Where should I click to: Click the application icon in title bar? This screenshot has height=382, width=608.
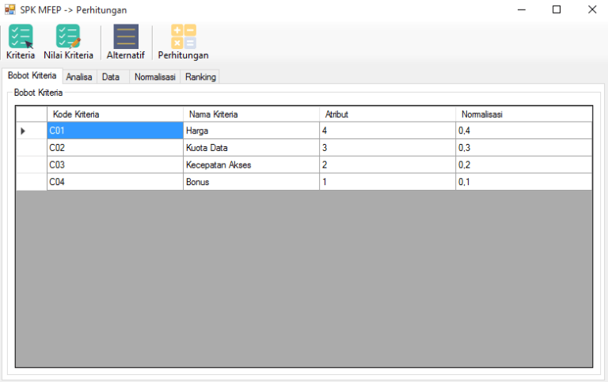pyautogui.click(x=10, y=9)
